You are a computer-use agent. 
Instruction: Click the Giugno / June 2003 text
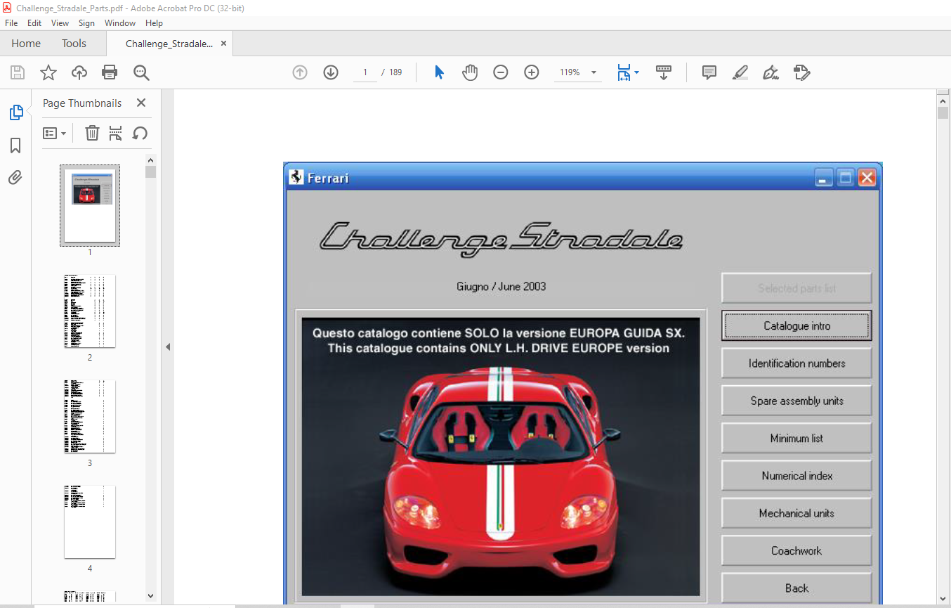tap(501, 286)
